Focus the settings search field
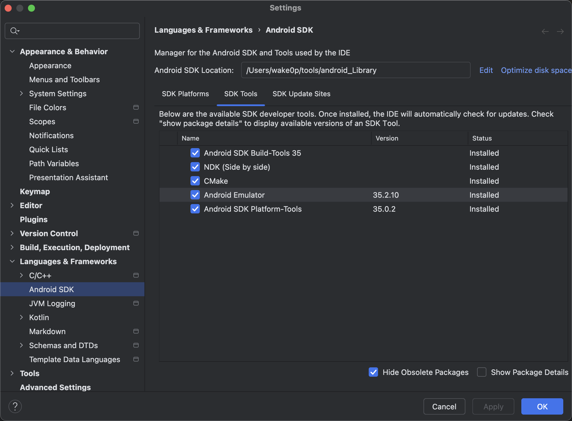This screenshot has height=421, width=572. click(72, 31)
